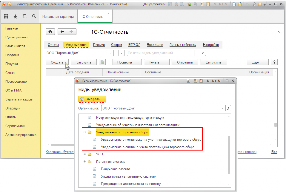Click the По всем видам уведомлений filter field
This screenshot has width=286, height=192.
tap(161, 53)
